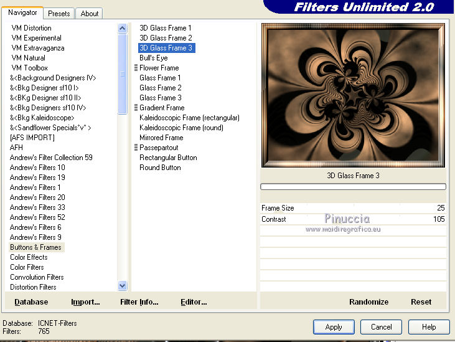The height and width of the screenshot is (342, 455).
Task: Open the Presets tab
Action: click(x=59, y=14)
